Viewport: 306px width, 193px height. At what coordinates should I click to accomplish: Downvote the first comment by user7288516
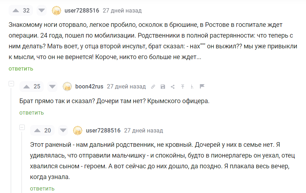42,11
